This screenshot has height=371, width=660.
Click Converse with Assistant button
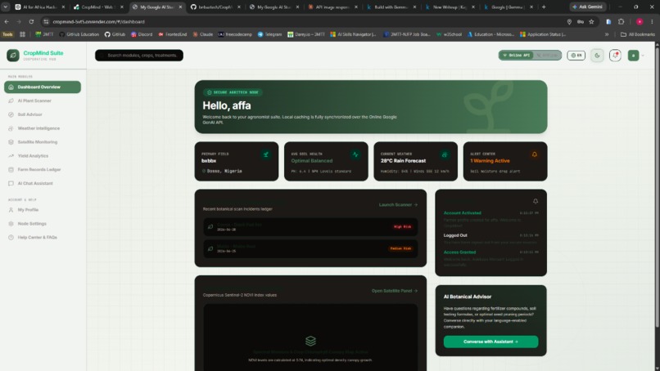tap(490, 342)
